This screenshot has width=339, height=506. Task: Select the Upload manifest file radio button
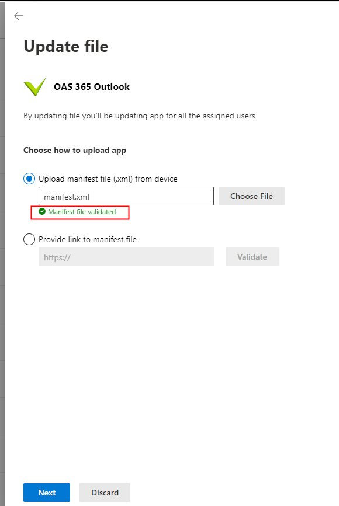tap(29, 179)
